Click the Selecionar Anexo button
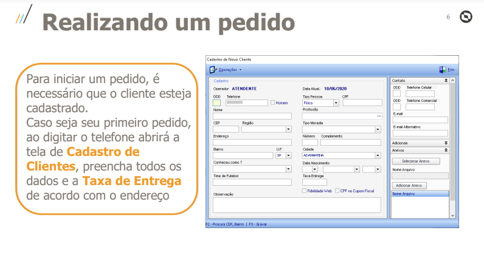This screenshot has height=270, width=484. (416, 161)
